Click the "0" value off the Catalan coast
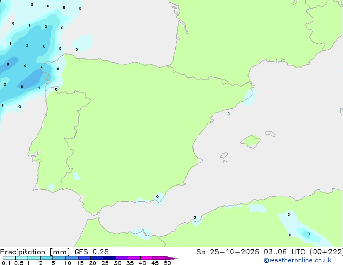The image size is (343, 265). click(229, 114)
